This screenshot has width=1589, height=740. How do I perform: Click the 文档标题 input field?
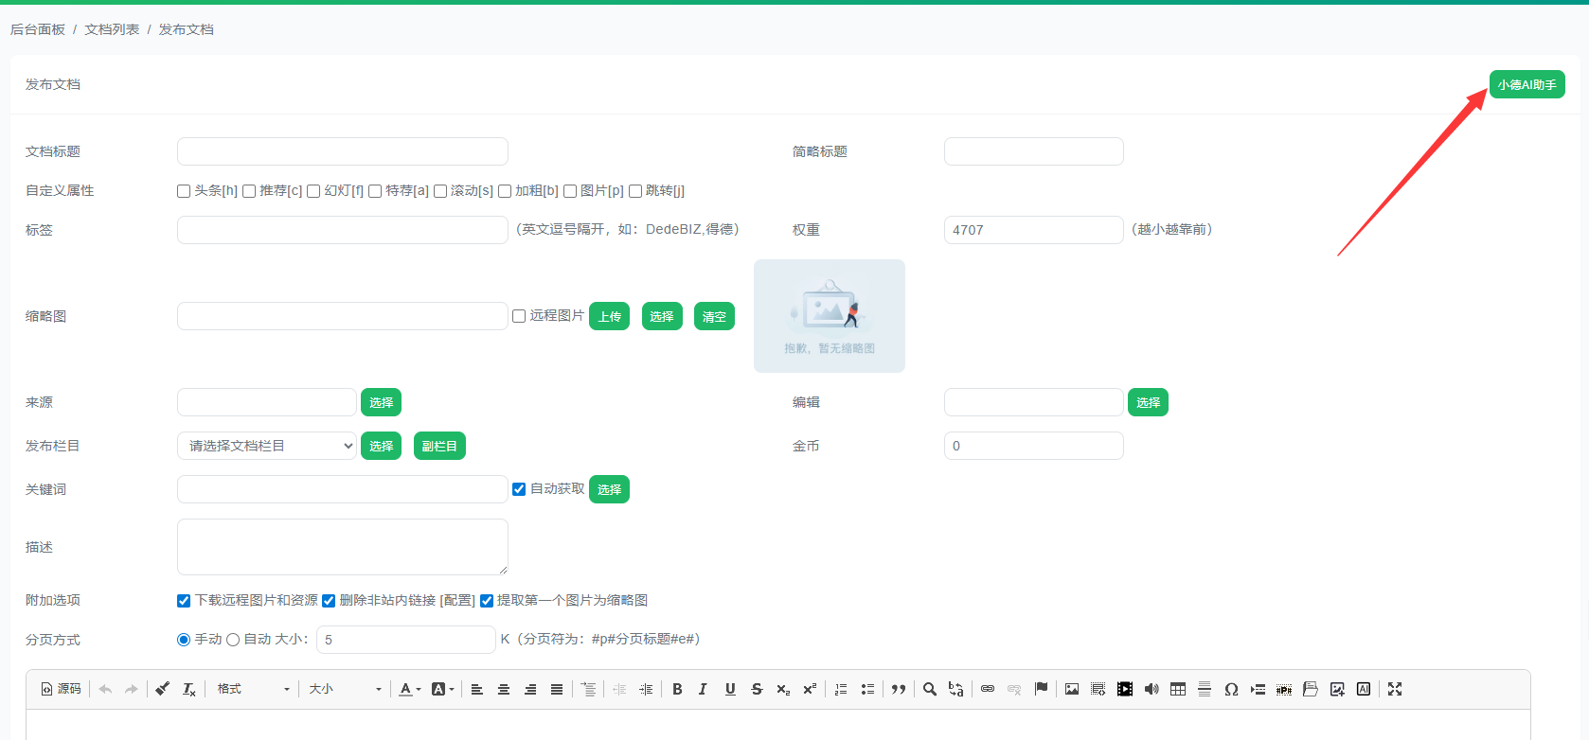pyautogui.click(x=343, y=151)
